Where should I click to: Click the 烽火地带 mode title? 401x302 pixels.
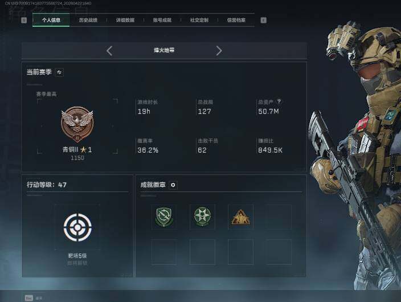(x=164, y=50)
